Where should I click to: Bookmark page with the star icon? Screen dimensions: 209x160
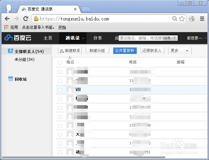[182, 18]
